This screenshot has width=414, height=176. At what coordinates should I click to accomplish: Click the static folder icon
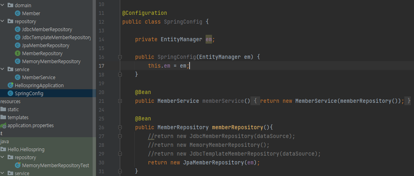[3, 109]
